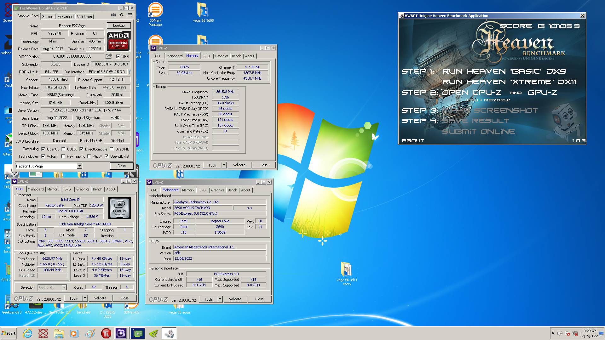Click Validate in CPU-Z Mainboard window
This screenshot has height=340, width=605.
tap(235, 299)
